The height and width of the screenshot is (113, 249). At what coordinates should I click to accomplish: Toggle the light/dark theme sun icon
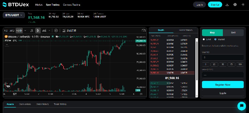(243, 5)
